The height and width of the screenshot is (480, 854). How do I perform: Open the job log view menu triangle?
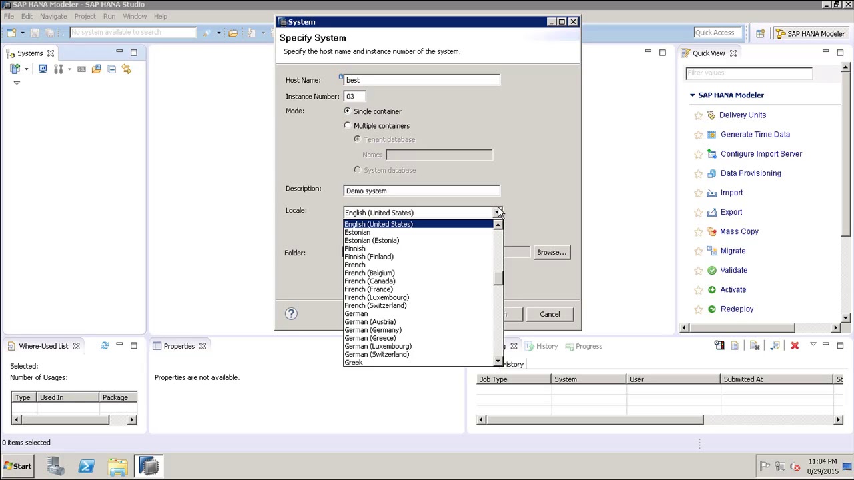click(813, 345)
